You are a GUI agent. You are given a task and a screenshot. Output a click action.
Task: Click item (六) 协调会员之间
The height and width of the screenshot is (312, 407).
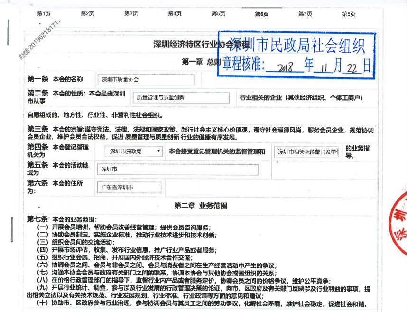tap(157, 265)
